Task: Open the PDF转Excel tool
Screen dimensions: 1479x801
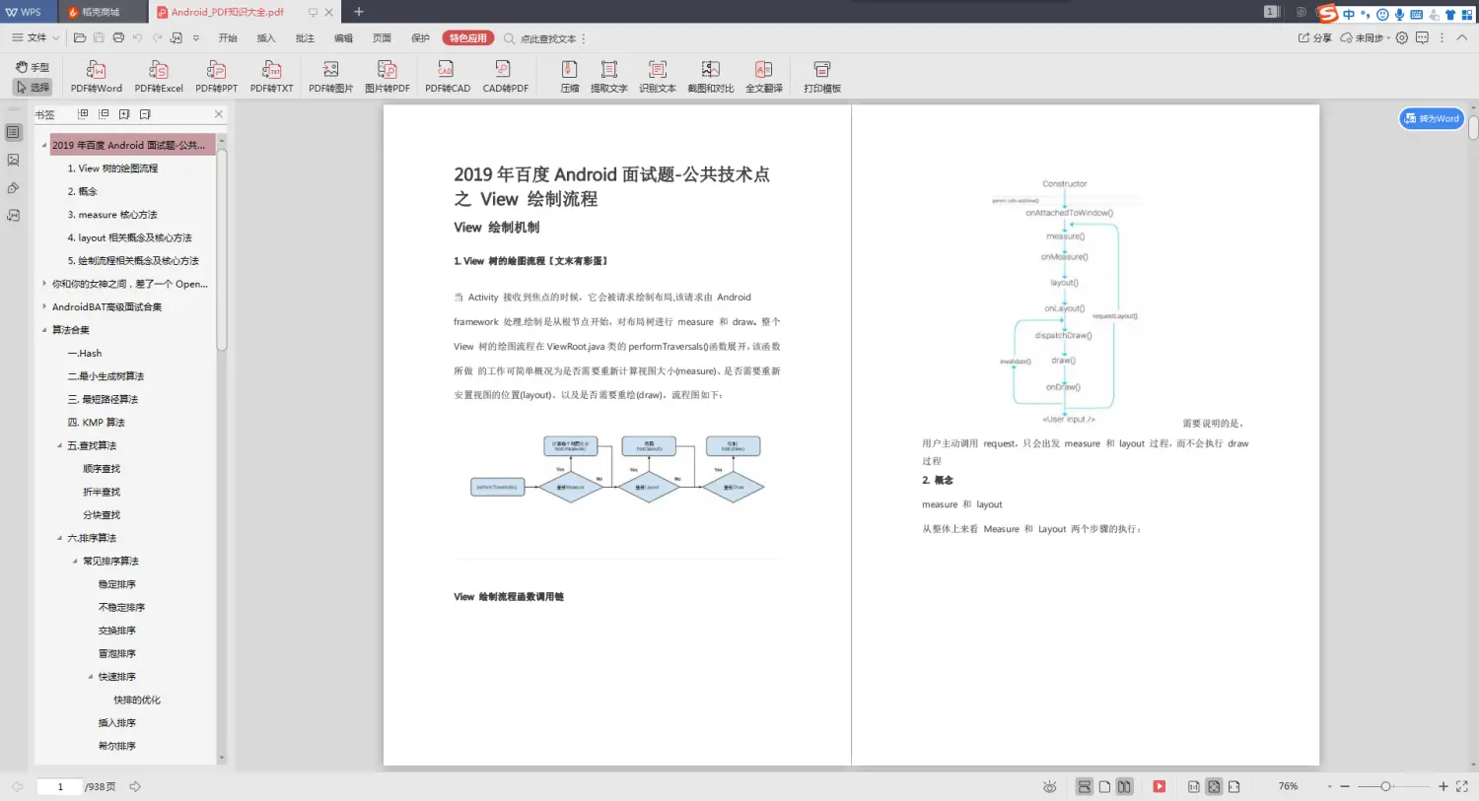Action: point(158,77)
